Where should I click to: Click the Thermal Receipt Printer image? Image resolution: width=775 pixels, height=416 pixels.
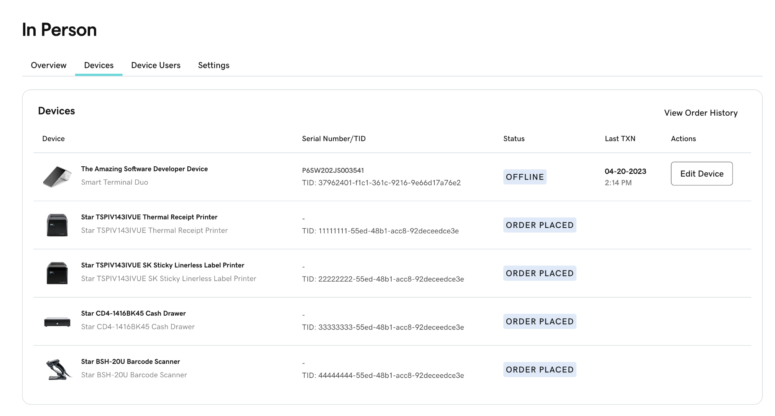pyautogui.click(x=57, y=225)
